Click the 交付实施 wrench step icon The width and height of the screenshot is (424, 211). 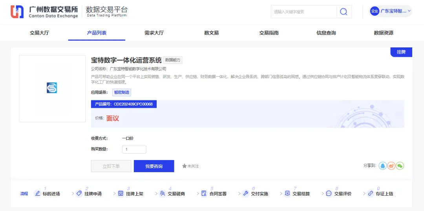click(x=245, y=193)
